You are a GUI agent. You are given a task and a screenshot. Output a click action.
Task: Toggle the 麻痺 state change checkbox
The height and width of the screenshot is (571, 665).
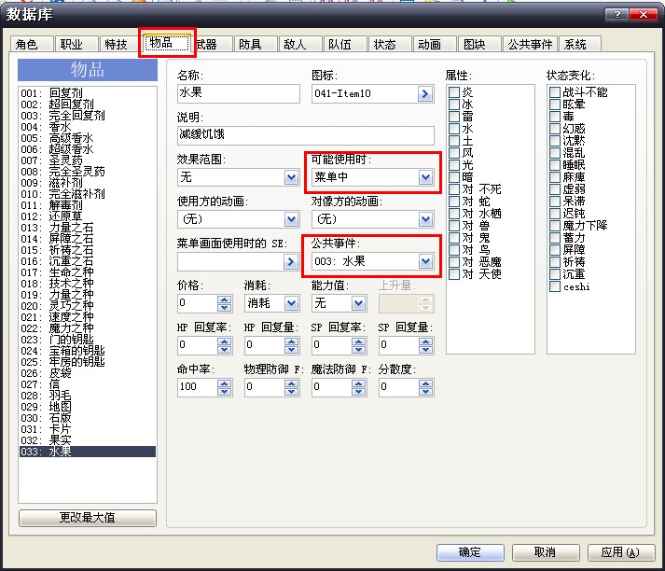[x=555, y=177]
